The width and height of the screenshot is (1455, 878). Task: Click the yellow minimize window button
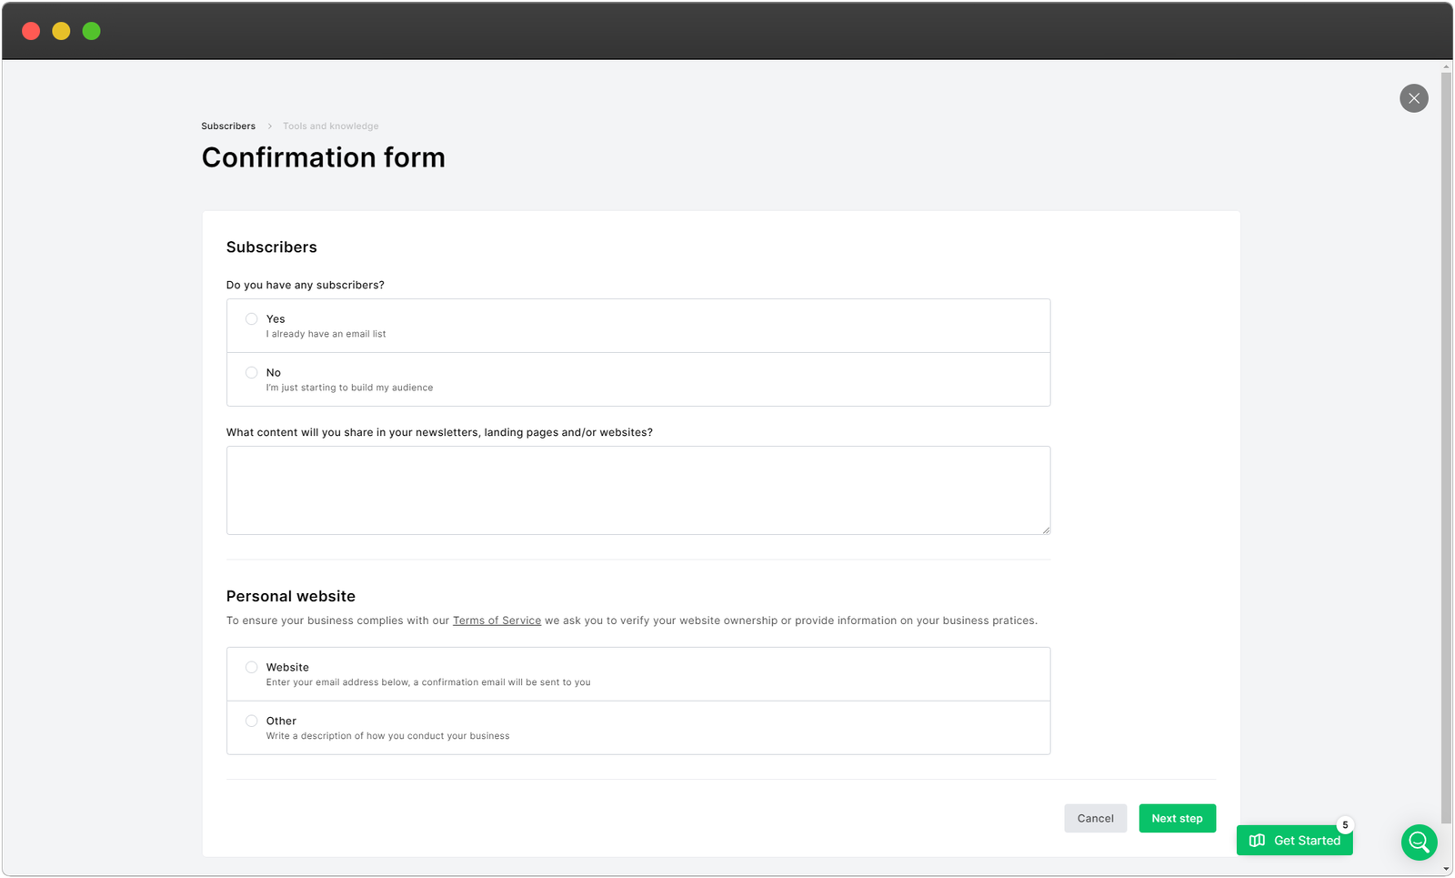(61, 31)
